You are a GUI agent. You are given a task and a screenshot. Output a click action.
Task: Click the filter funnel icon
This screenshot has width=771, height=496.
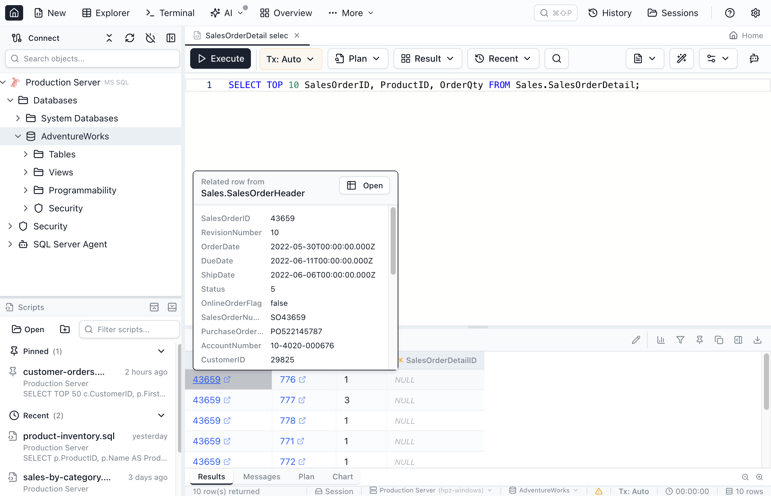tap(680, 340)
